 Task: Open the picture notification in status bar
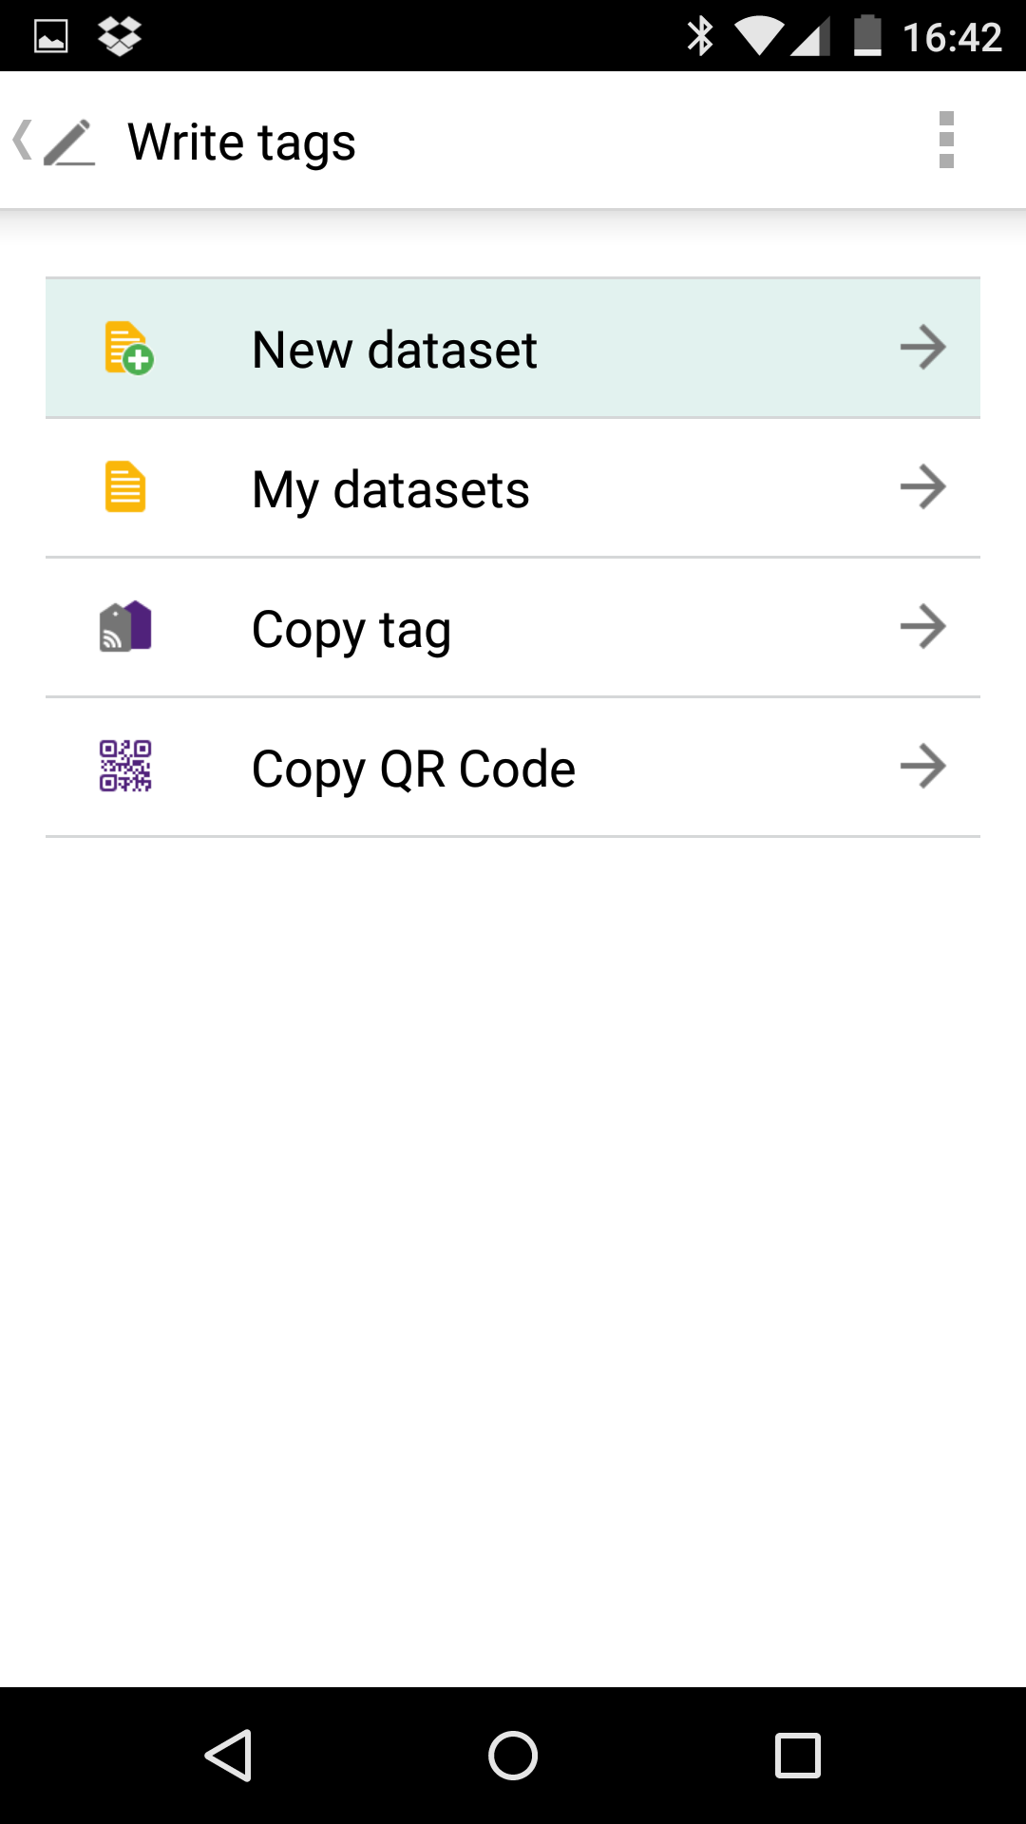tap(51, 37)
